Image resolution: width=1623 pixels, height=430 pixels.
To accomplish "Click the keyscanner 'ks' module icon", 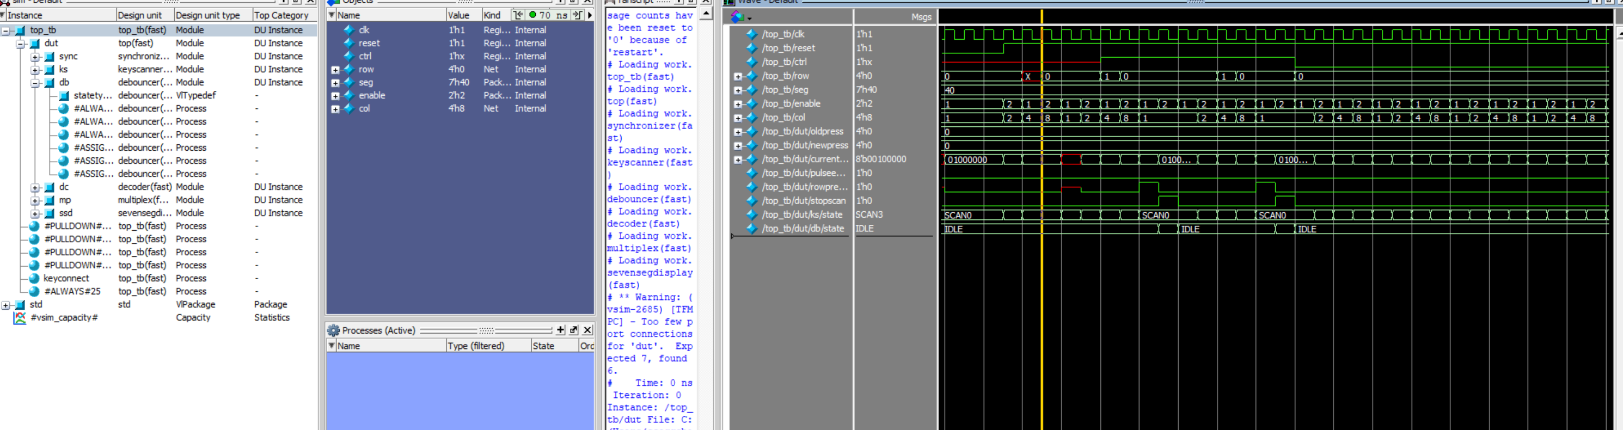I will pos(49,70).
